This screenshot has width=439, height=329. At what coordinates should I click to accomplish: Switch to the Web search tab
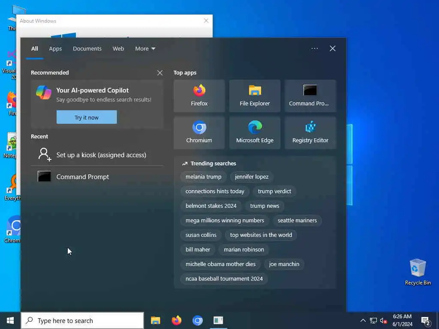(118, 49)
